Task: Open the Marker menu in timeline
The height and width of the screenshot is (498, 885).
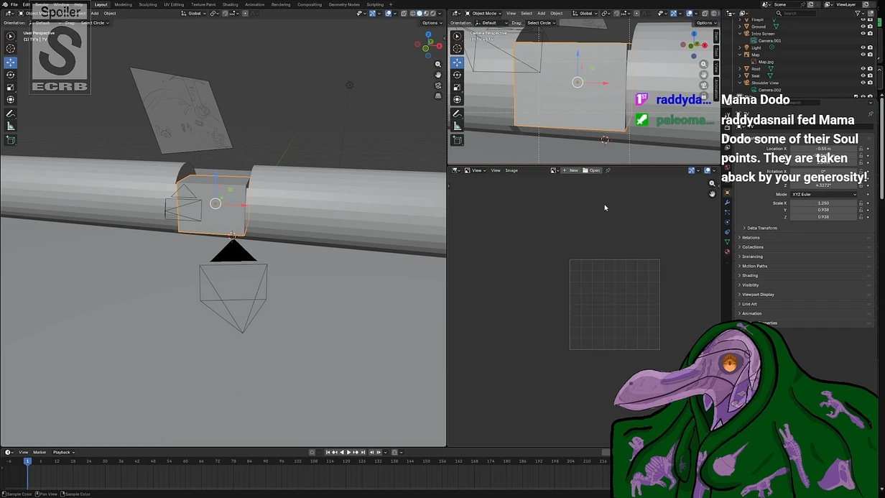Action: (x=40, y=453)
